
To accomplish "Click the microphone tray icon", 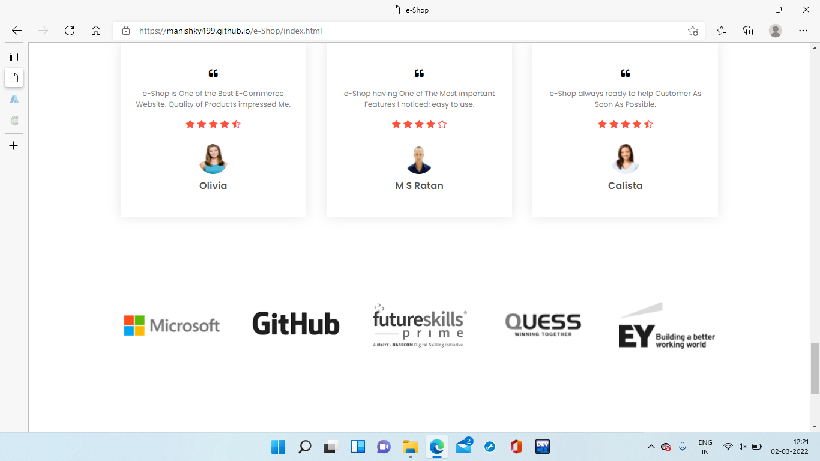I will click(x=683, y=447).
